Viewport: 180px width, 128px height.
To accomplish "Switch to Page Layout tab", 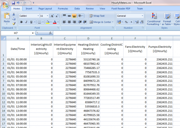I will point(45,9).
